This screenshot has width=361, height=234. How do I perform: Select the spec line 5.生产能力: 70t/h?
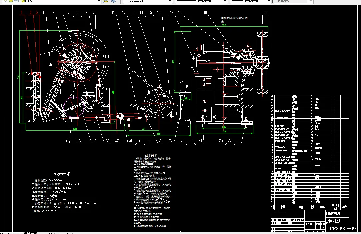44,196
